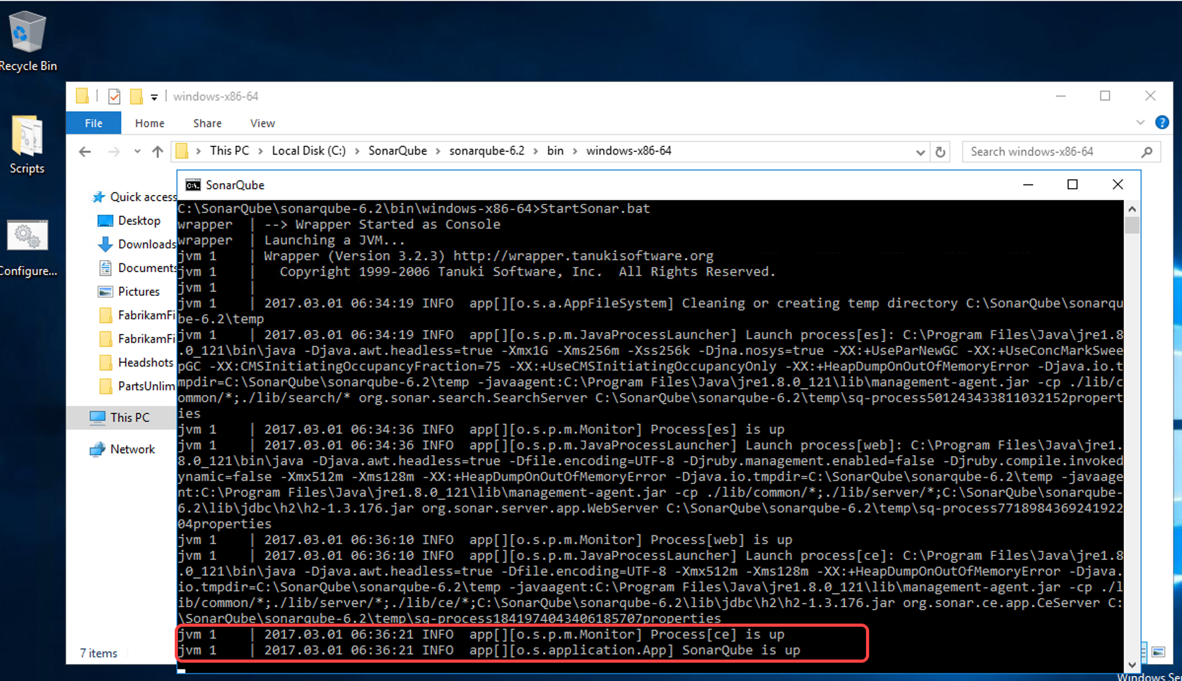The width and height of the screenshot is (1182, 681).
Task: Click windows-x86-64 breadcrumb segment
Action: pyautogui.click(x=628, y=151)
